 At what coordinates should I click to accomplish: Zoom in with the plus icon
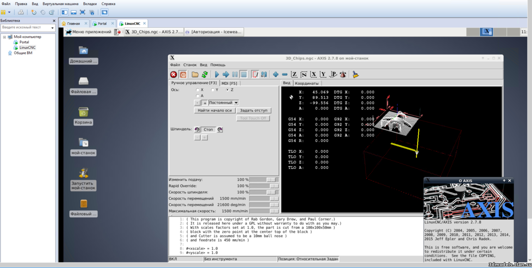point(275,75)
